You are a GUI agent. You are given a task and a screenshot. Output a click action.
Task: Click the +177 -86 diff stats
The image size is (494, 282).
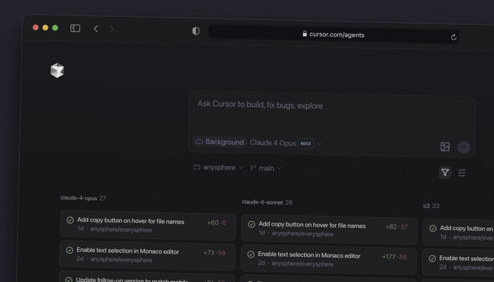tap(394, 257)
